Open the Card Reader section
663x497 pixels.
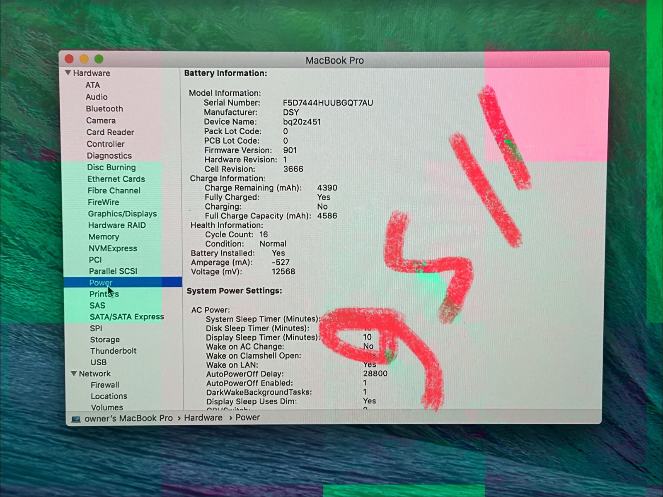(110, 132)
